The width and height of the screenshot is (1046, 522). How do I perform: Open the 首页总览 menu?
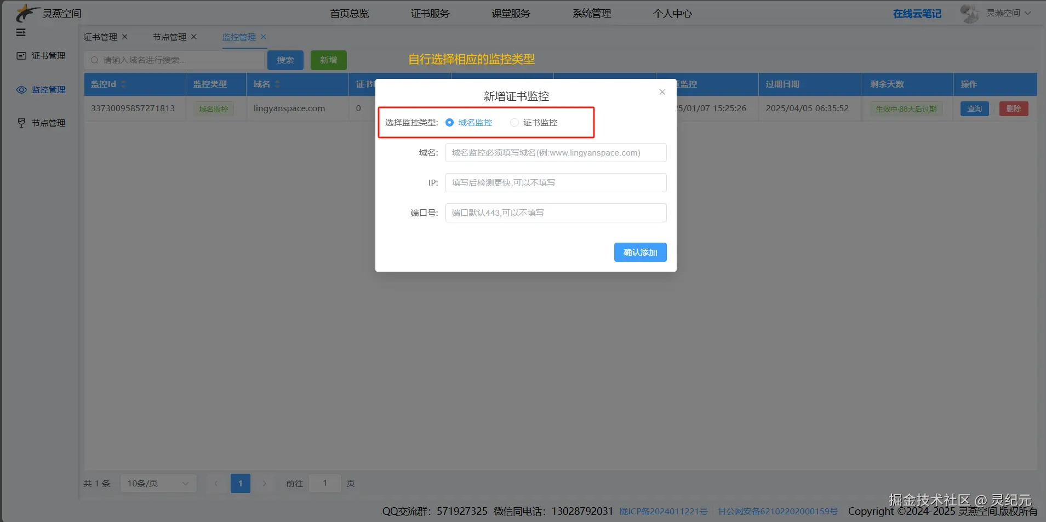click(350, 14)
